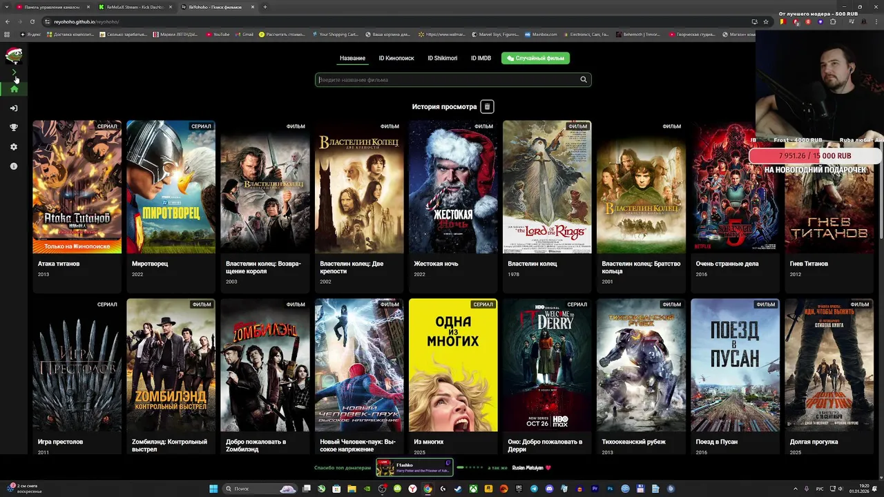Click the ReYohoho Santa-hat logo in sidebar

pos(14,55)
